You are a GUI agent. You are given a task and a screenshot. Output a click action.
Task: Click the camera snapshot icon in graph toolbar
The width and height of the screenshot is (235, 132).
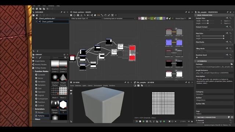click(x=78, y=15)
